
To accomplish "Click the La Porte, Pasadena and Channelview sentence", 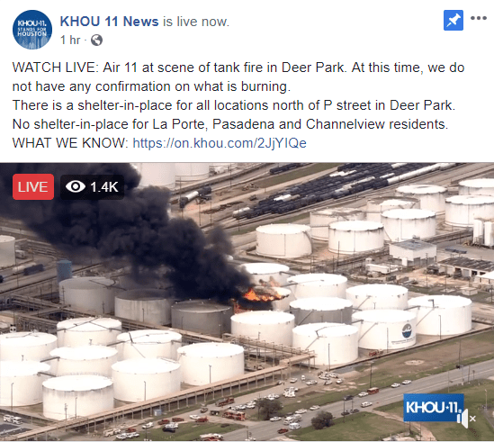I will tap(230, 124).
